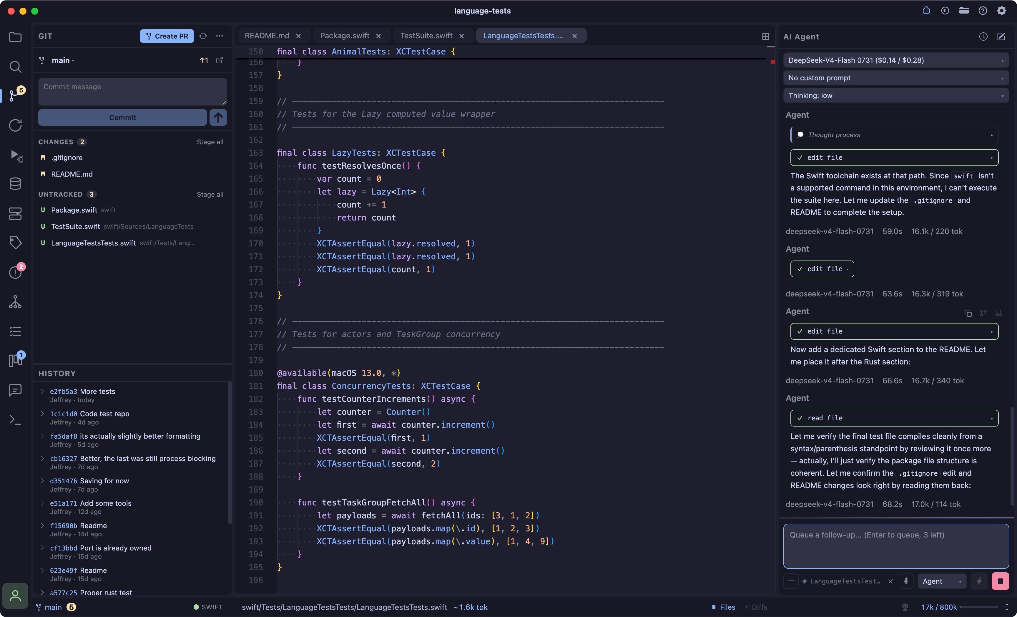Open the user account avatar icon
This screenshot has height=617, width=1017.
click(15, 596)
